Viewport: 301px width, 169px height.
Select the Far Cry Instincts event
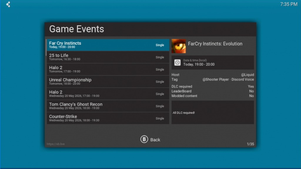pos(108,45)
